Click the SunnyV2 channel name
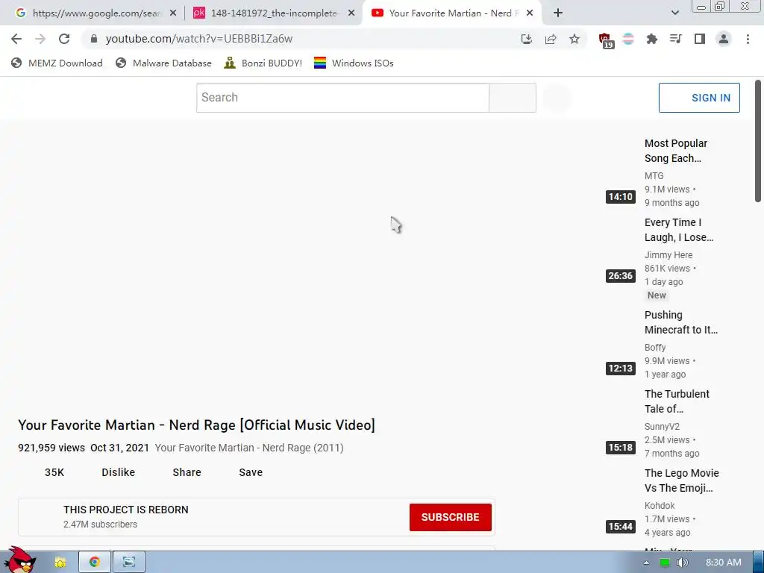 pos(662,426)
